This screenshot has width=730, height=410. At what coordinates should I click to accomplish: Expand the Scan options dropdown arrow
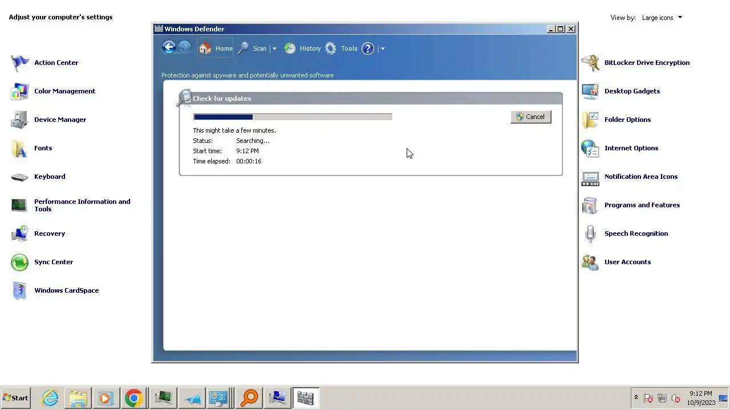pos(274,48)
